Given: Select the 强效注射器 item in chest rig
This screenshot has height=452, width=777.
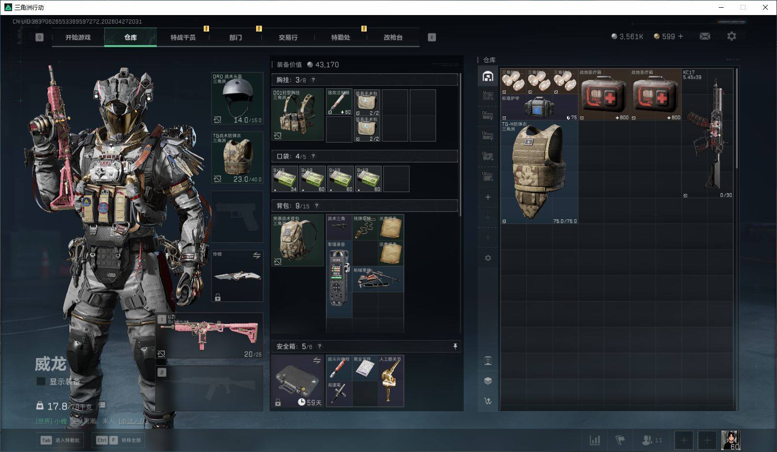Looking at the screenshot, I should click(339, 102).
